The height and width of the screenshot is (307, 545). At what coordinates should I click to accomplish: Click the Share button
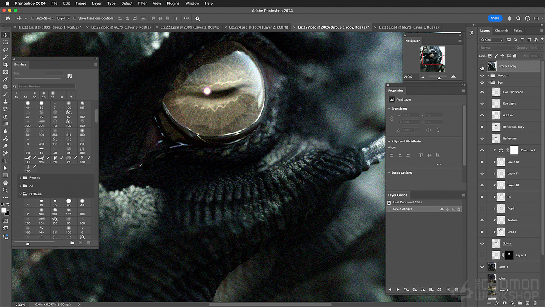495,18
